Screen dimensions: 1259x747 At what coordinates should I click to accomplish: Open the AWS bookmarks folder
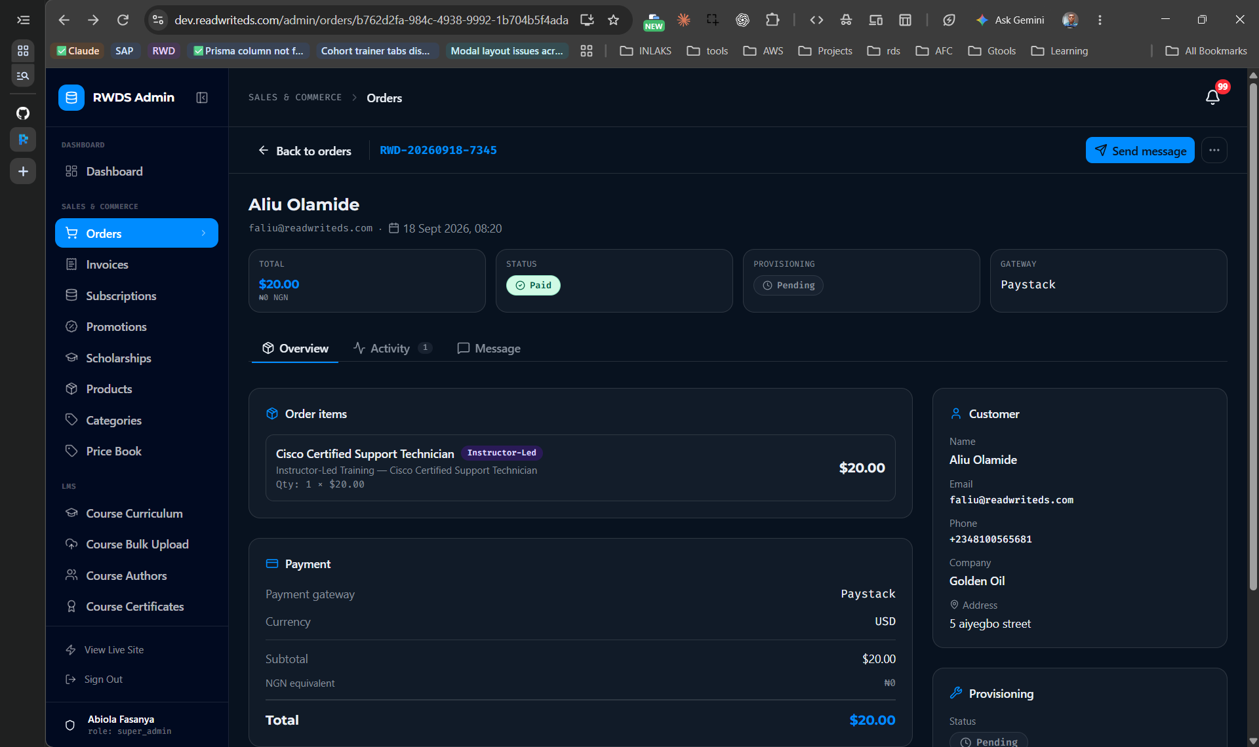[x=763, y=50]
